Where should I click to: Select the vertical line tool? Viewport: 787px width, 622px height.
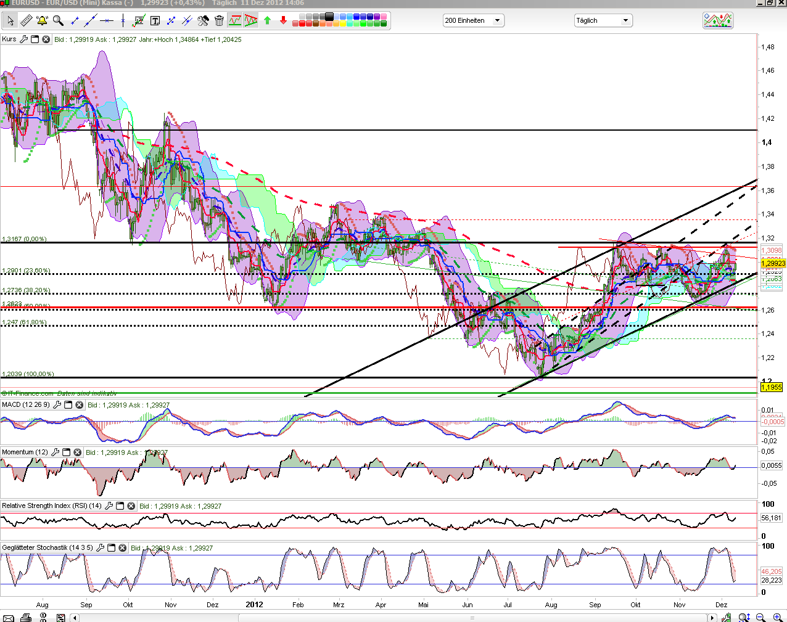123,21
